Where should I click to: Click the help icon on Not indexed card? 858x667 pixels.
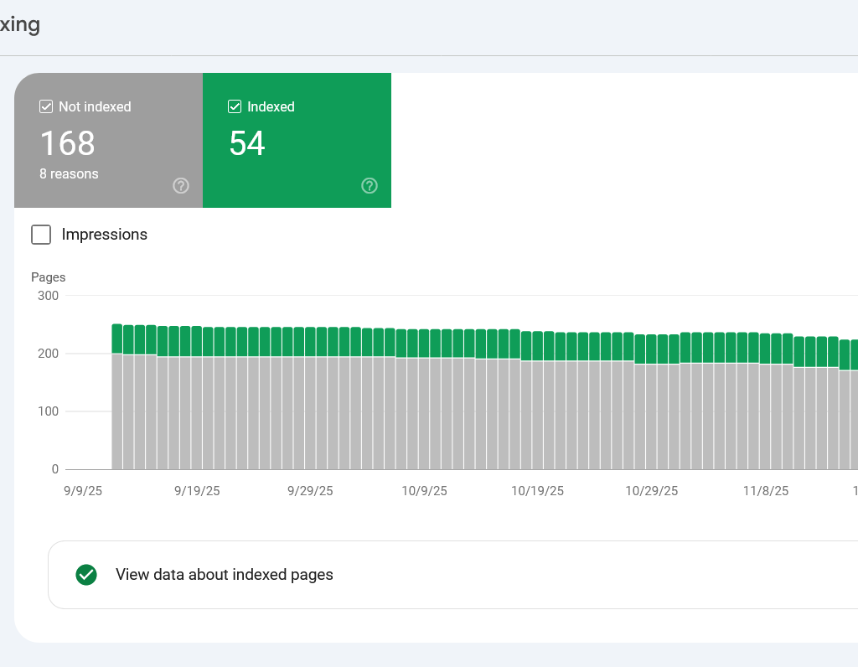(x=181, y=186)
